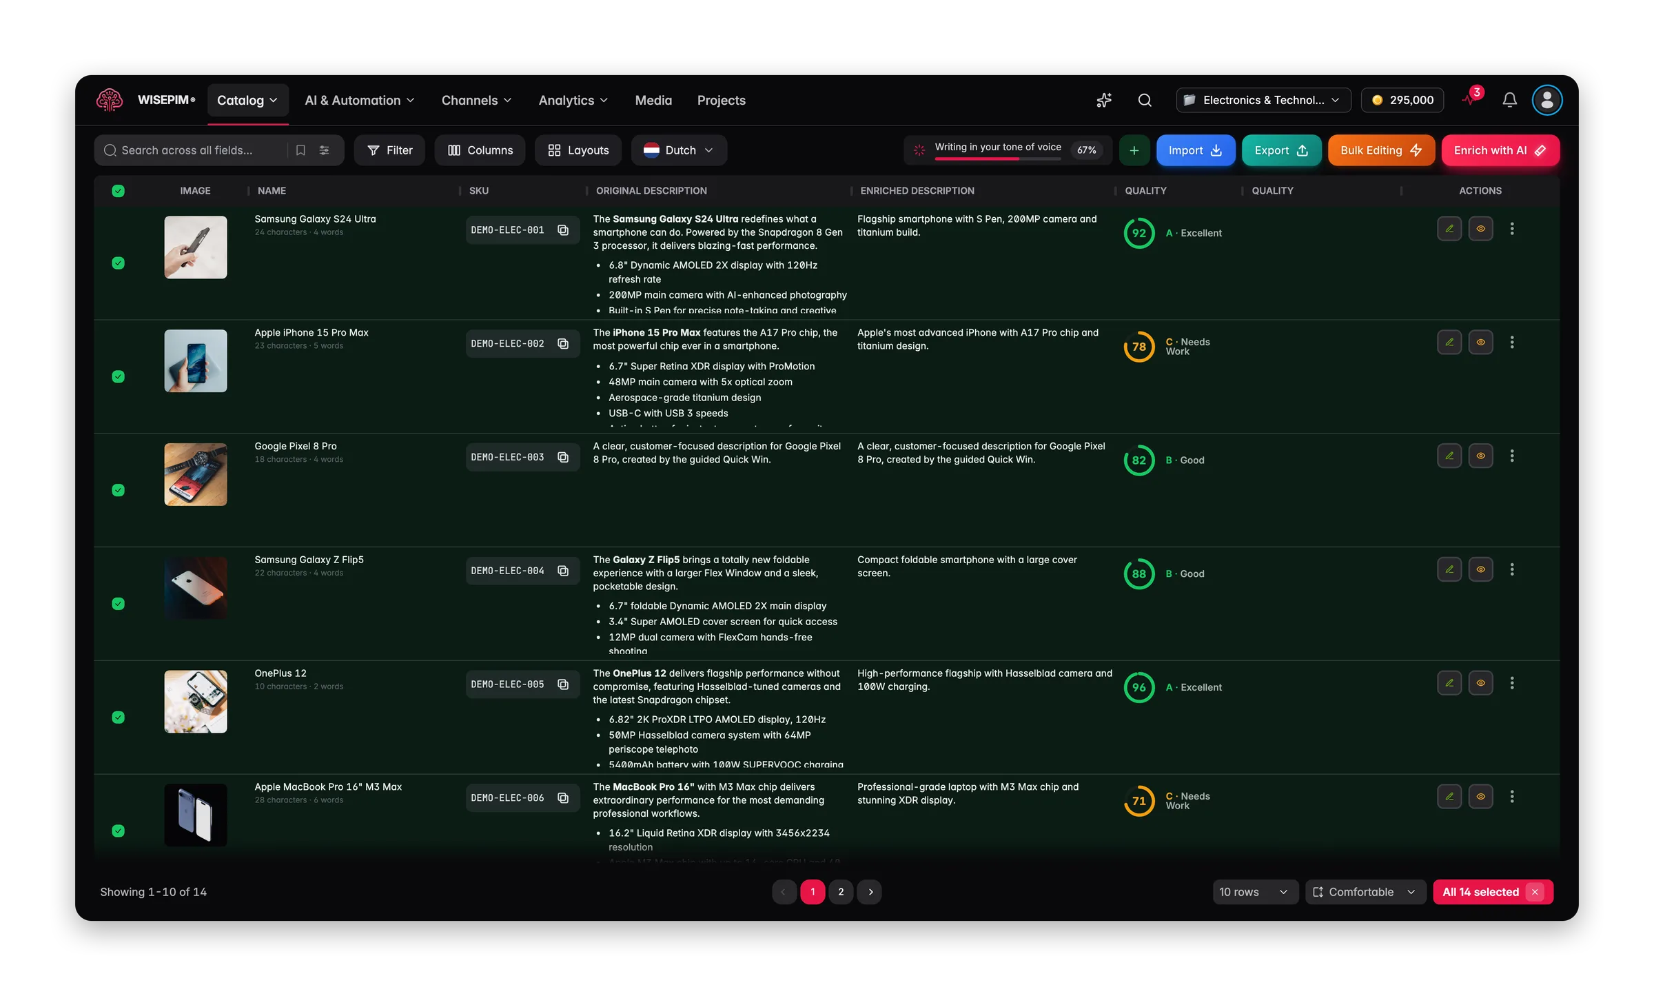Image resolution: width=1654 pixels, height=996 pixels.
Task: Open the AI sparkle assistant icon
Action: (1104, 100)
